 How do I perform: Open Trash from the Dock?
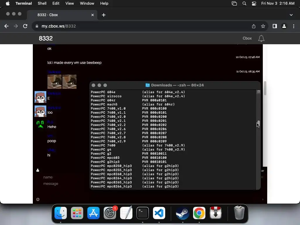pos(239,213)
